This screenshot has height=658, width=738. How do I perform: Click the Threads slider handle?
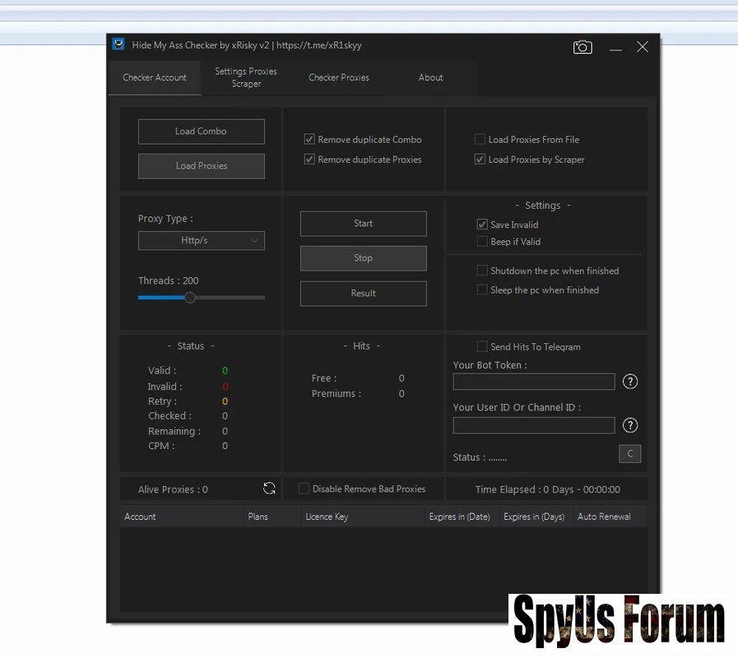point(190,298)
